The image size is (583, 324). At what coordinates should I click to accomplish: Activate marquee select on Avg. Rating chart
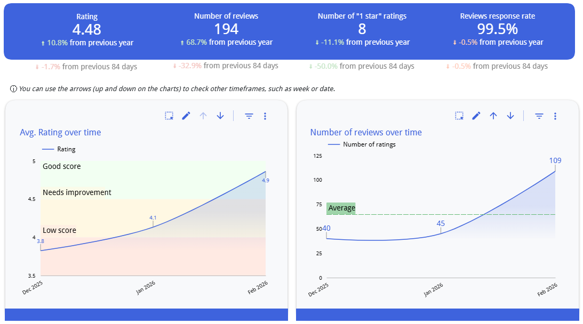[x=169, y=116]
